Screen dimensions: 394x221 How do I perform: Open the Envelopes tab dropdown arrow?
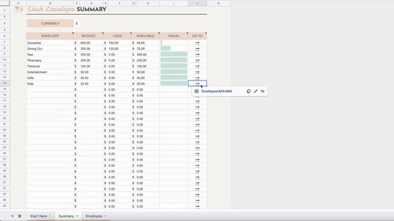105,216
